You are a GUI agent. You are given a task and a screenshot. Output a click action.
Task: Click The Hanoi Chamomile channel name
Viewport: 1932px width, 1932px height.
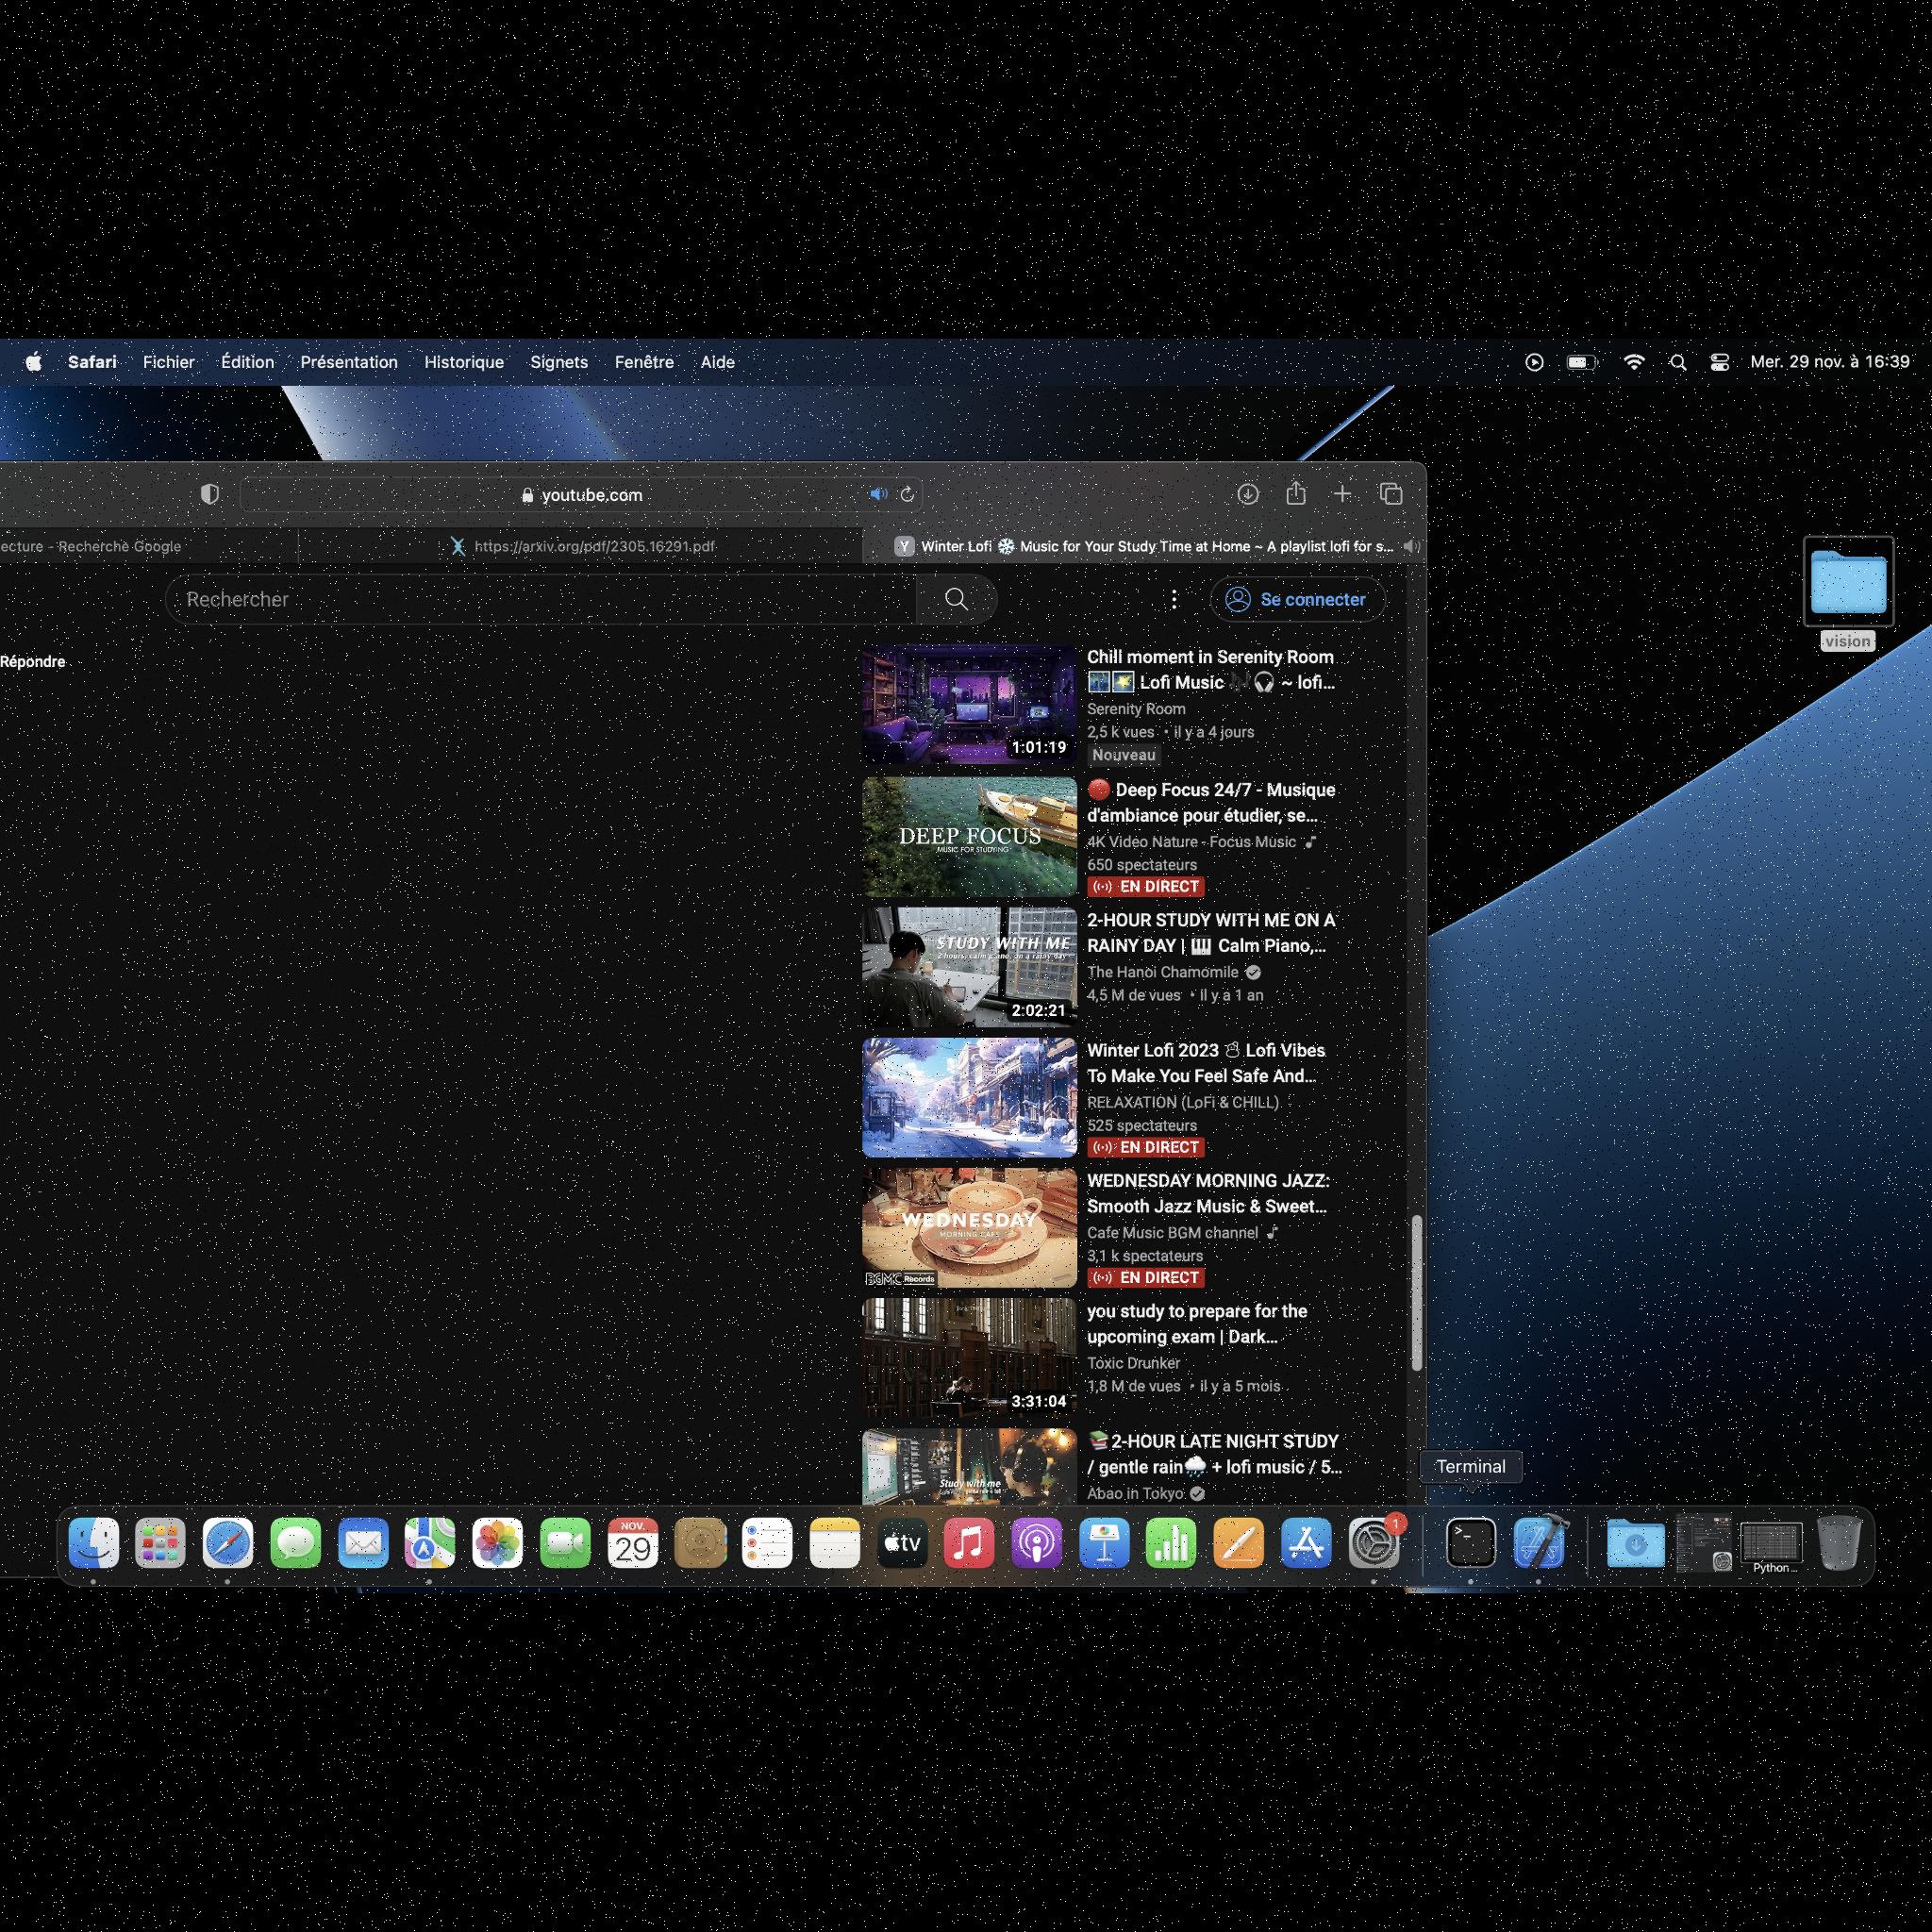[1162, 971]
